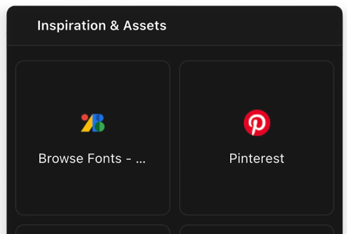Click blank space below Browse Fonts label

point(93,191)
